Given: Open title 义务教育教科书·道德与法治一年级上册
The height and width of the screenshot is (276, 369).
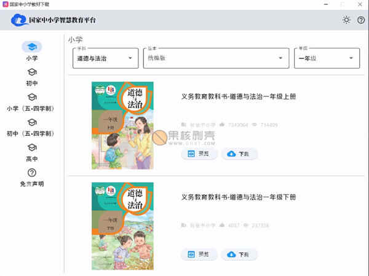Looking at the screenshot, I should (x=239, y=97).
